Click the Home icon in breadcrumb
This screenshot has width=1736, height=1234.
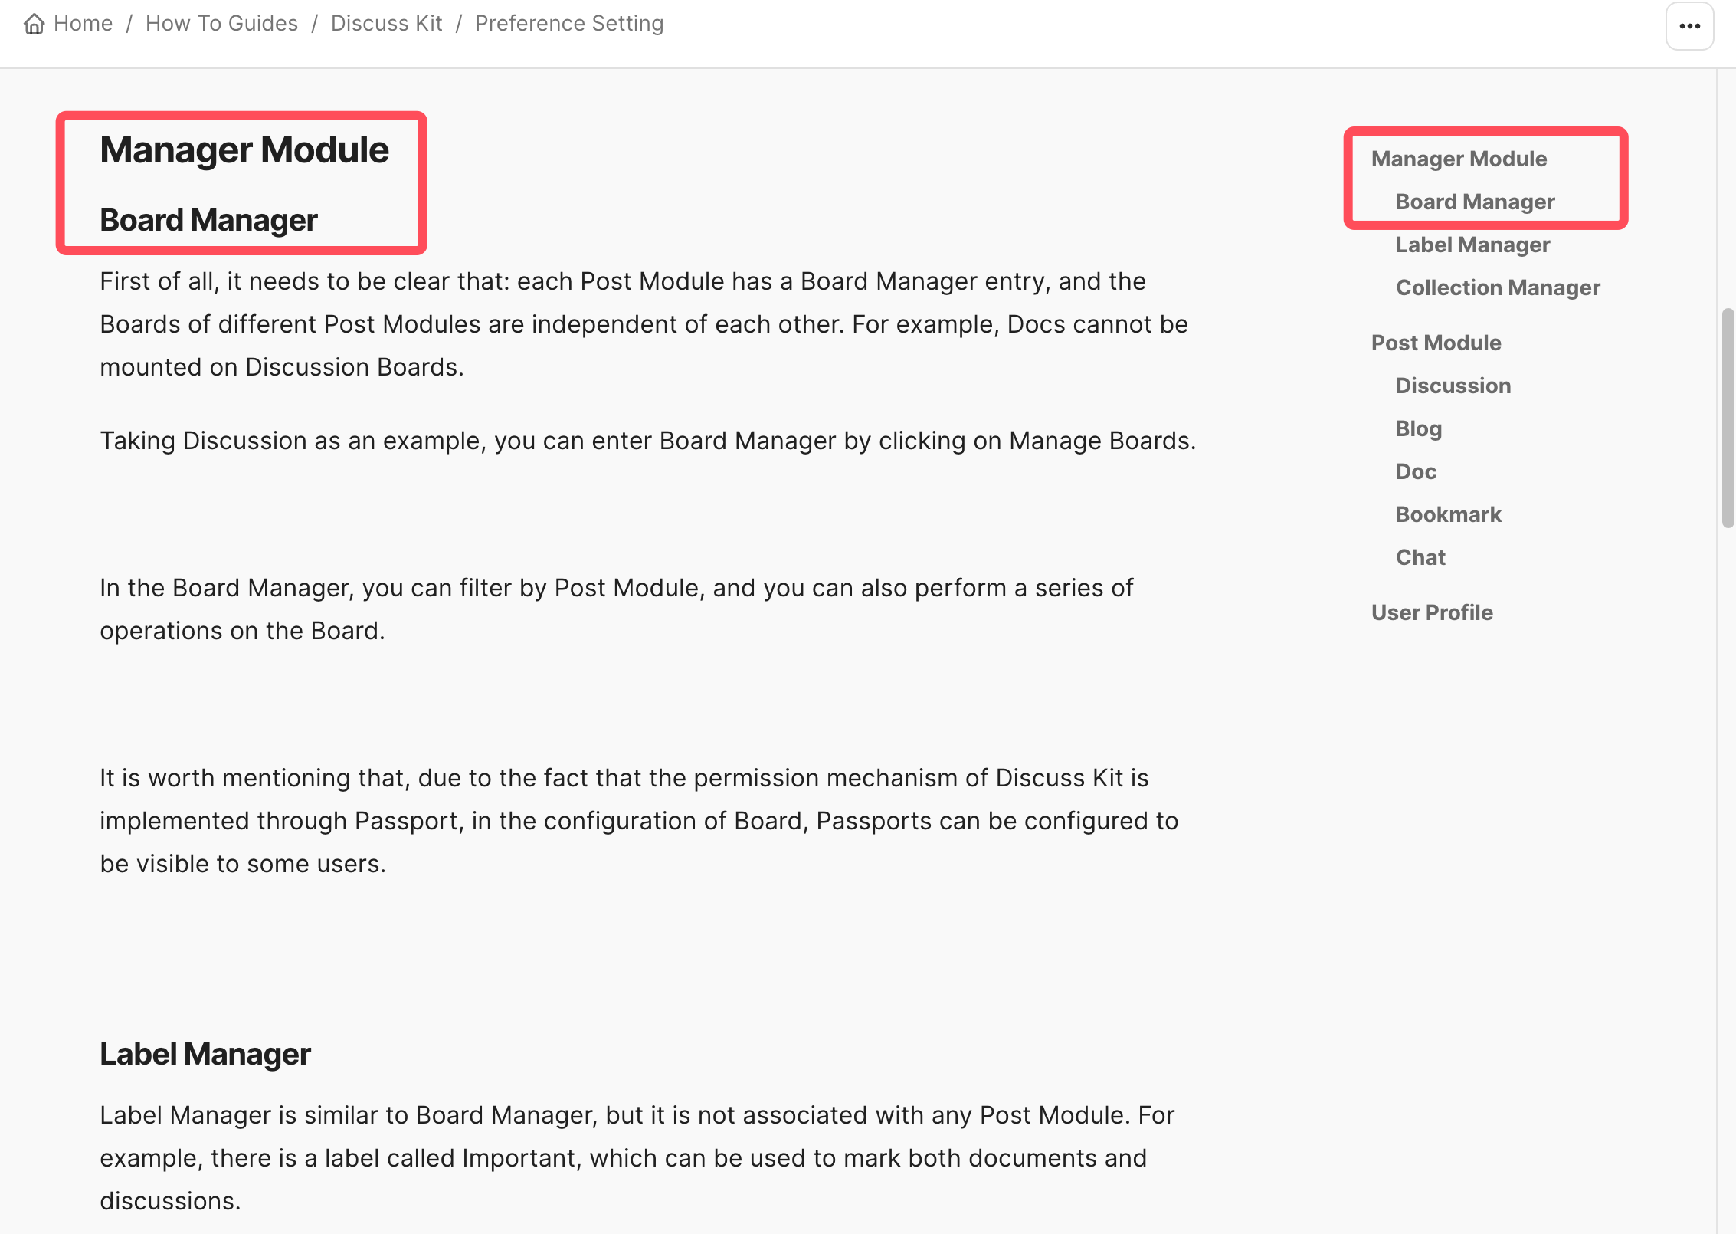pos(34,25)
